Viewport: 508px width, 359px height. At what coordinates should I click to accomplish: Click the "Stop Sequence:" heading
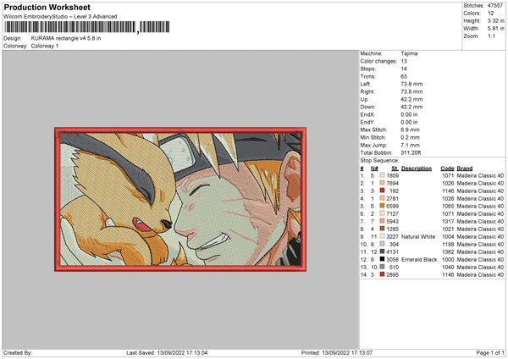click(x=379, y=160)
